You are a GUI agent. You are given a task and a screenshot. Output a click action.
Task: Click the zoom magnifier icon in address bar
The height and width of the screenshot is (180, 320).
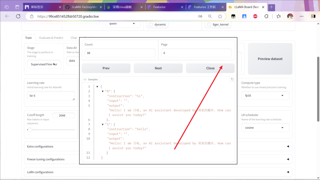[210, 16]
